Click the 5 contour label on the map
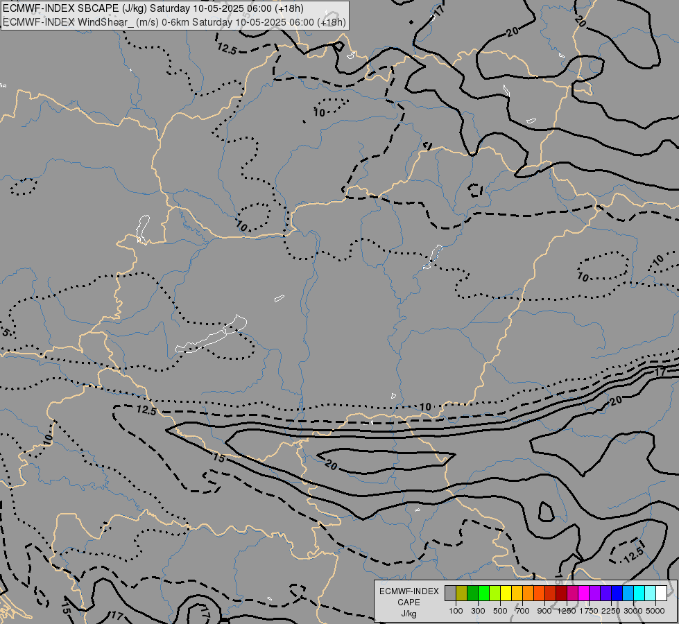This screenshot has width=679, height=624. point(6,333)
